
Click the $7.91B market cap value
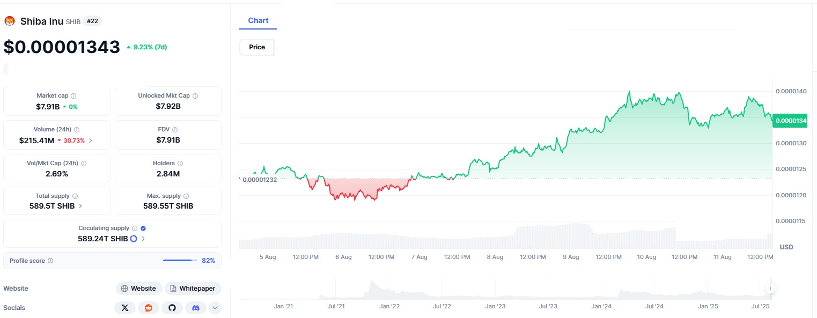pyautogui.click(x=48, y=107)
